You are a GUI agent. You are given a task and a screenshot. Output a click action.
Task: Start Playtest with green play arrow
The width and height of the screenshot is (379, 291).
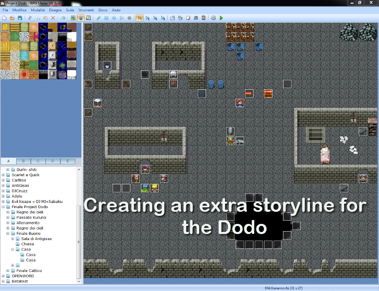221,18
